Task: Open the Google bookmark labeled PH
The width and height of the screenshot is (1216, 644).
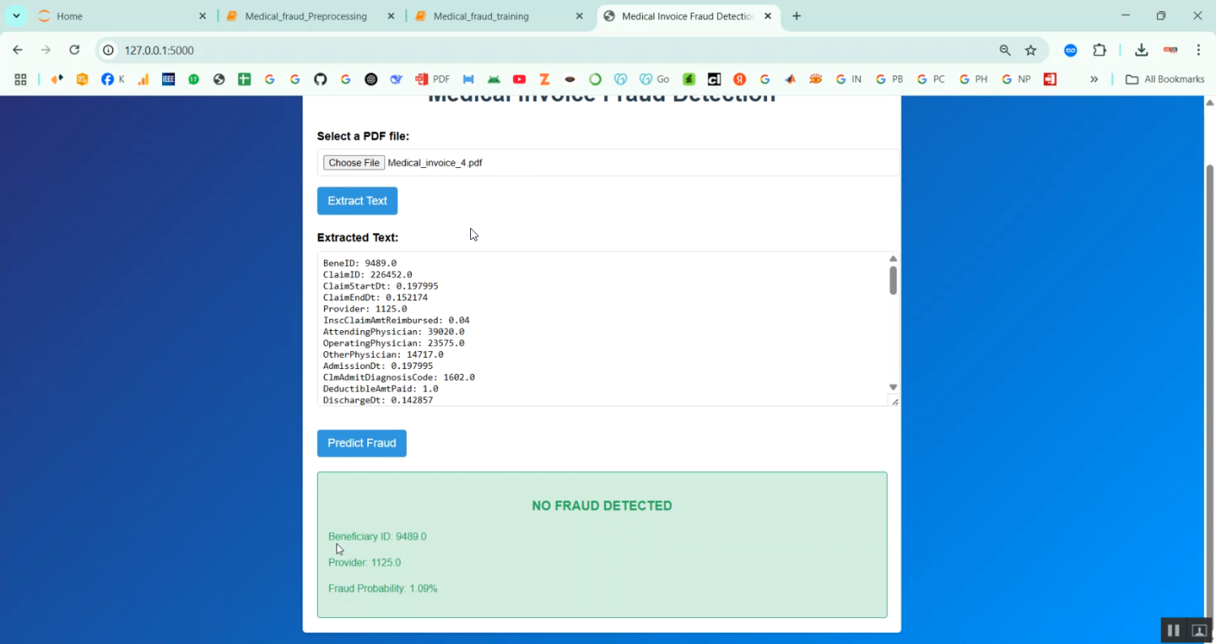Action: point(973,79)
